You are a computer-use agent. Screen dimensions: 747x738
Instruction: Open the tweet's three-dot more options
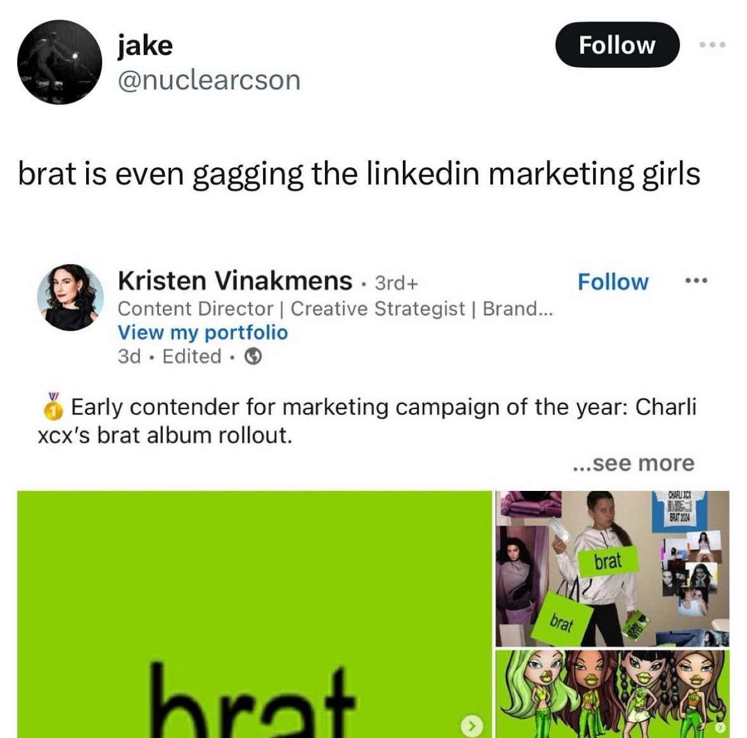point(712,45)
